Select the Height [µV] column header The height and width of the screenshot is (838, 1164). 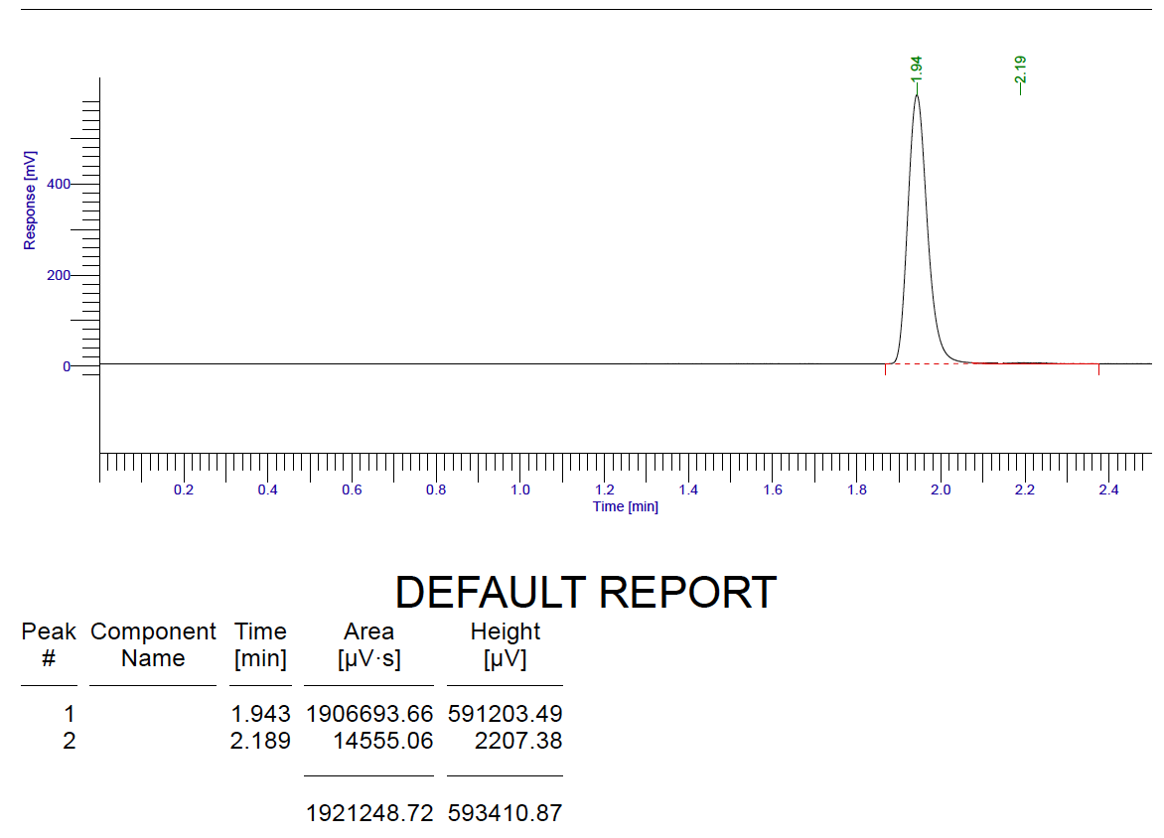coord(504,644)
